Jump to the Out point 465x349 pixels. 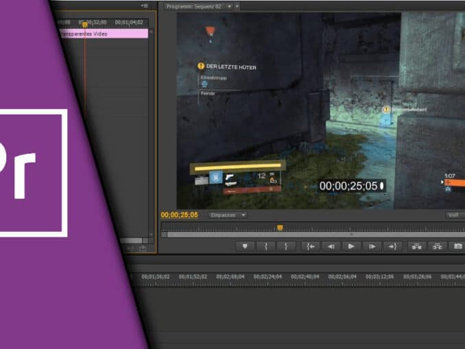click(x=392, y=246)
